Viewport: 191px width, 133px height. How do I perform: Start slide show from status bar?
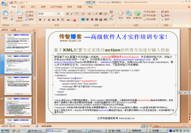151,126
